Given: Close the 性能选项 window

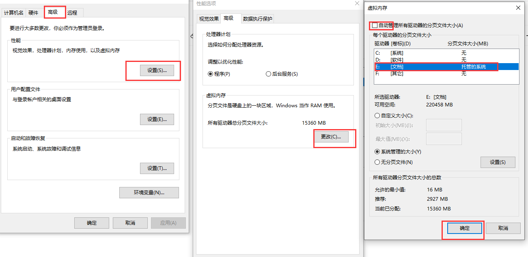Looking at the screenshot, I should pos(357,3).
